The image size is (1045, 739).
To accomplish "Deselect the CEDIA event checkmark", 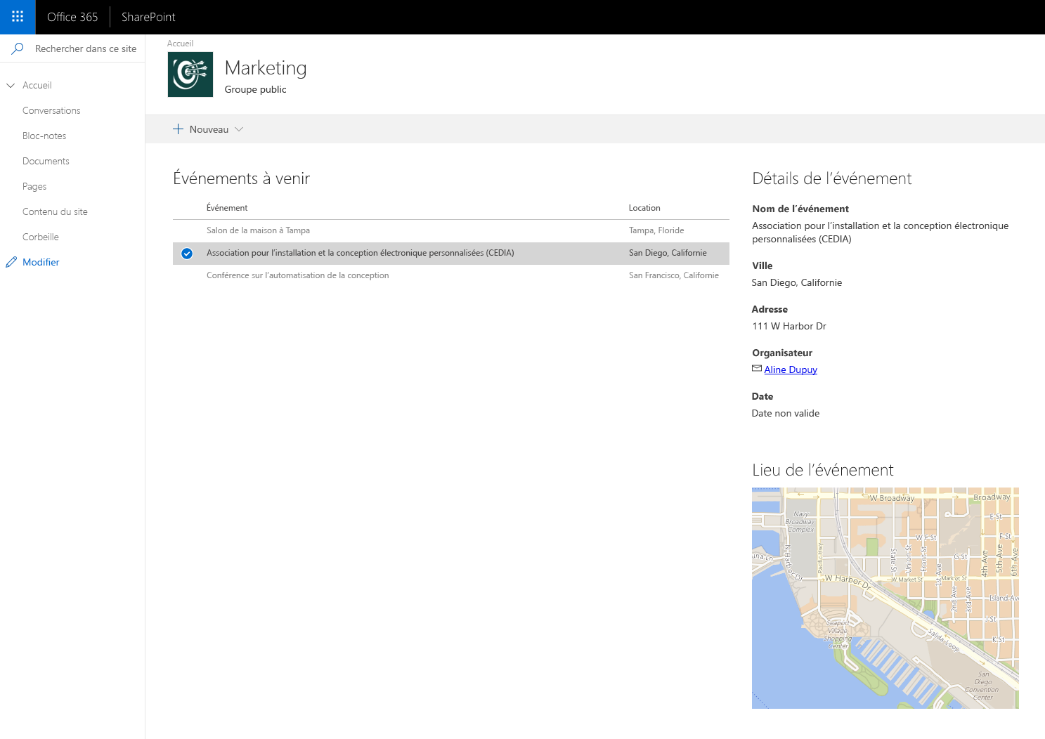I will pos(187,253).
